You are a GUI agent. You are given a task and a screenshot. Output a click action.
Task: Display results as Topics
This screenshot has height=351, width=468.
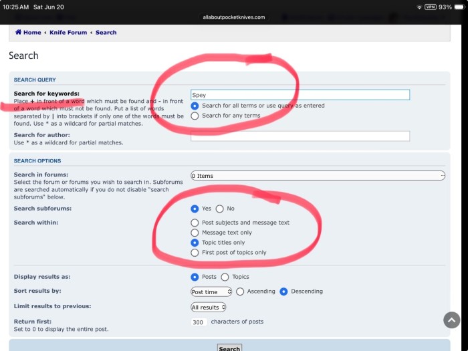click(225, 277)
